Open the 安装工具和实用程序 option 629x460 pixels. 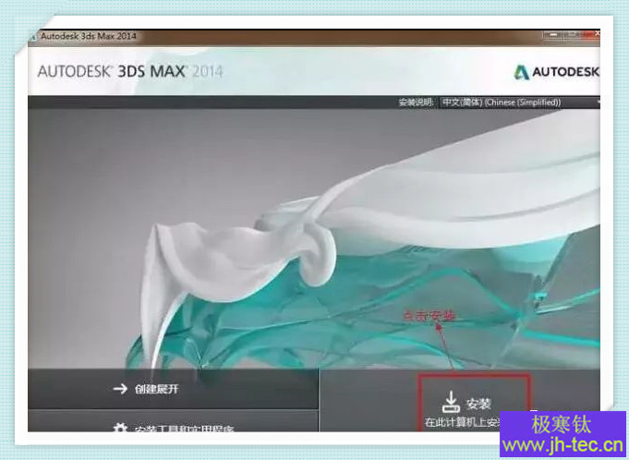(173, 421)
